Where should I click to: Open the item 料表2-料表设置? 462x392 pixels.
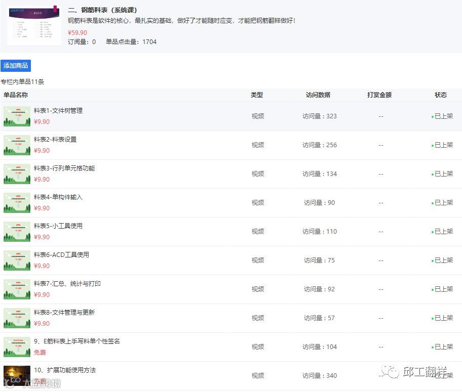[55, 140]
